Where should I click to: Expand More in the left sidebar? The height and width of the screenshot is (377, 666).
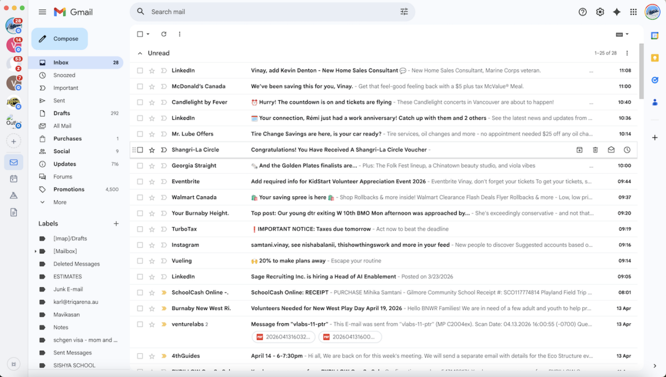pyautogui.click(x=60, y=202)
